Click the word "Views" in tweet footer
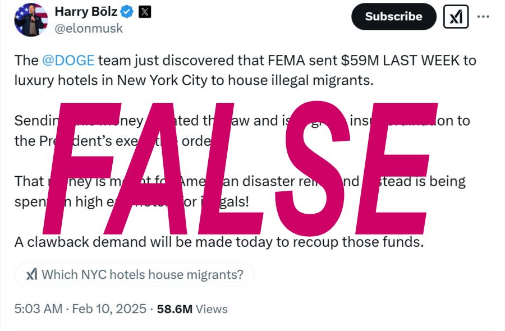The height and width of the screenshot is (331, 505). pos(212,309)
